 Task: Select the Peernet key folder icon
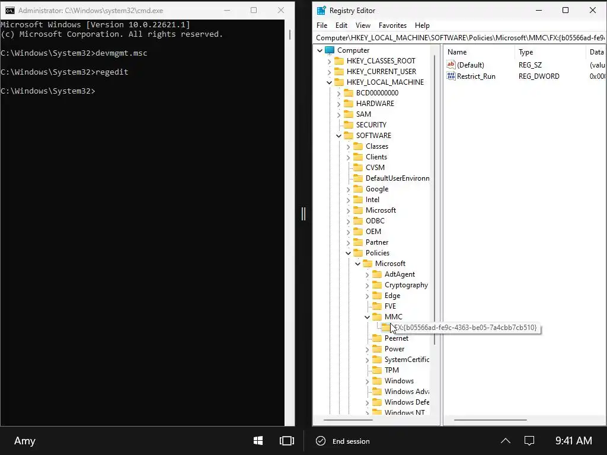tap(377, 338)
